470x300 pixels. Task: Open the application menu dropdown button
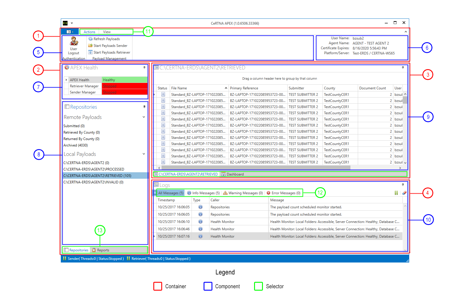70,32
